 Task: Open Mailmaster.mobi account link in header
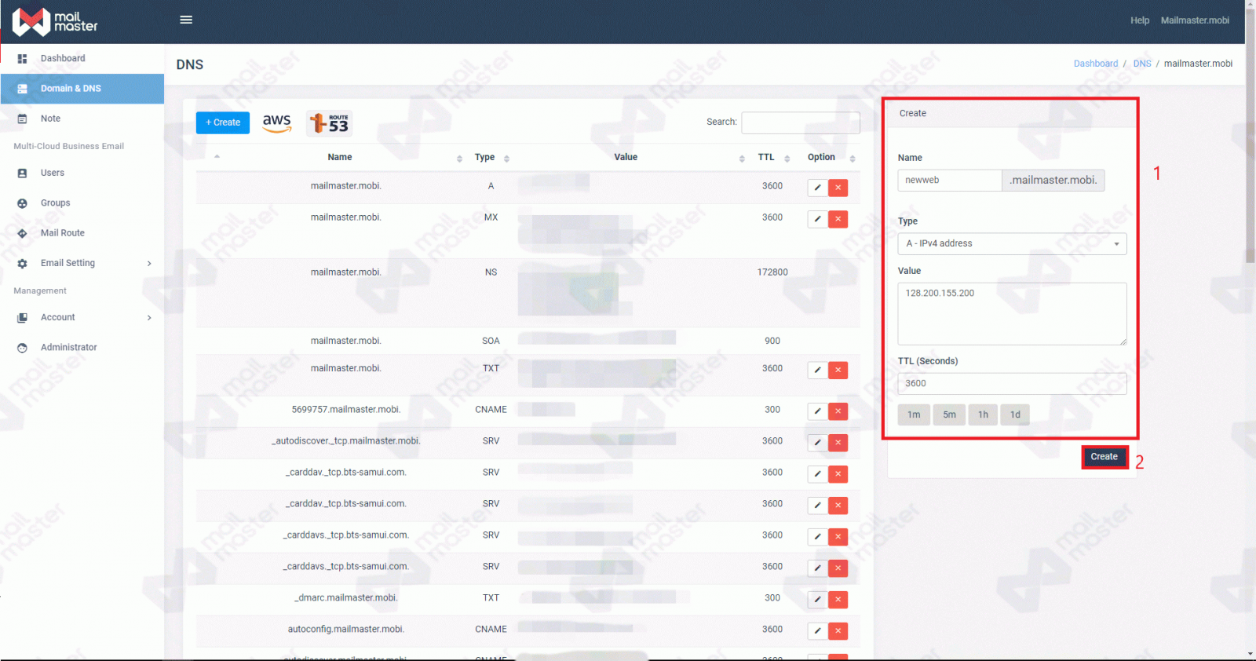(1195, 20)
